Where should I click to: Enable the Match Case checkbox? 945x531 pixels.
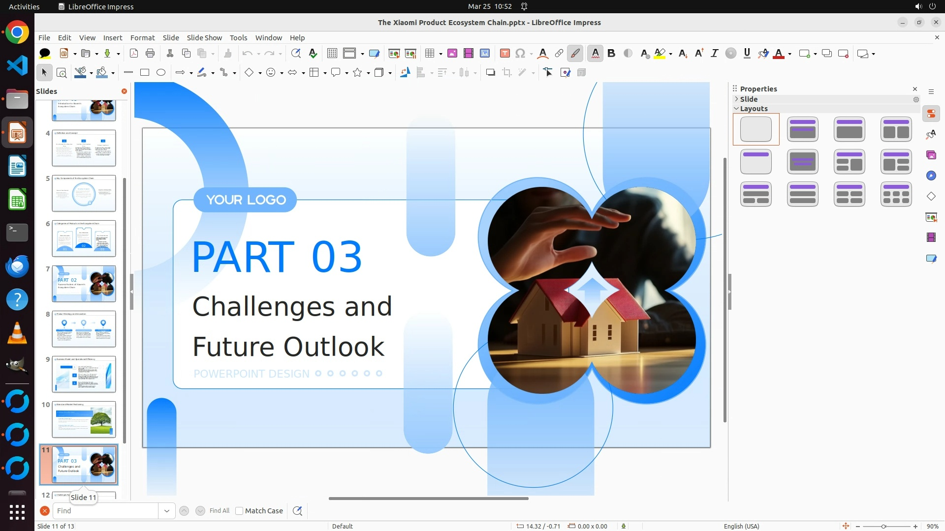(239, 511)
